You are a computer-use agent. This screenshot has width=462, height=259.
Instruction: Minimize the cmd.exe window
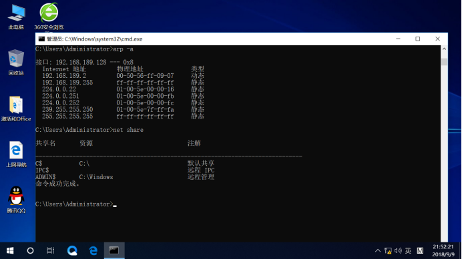tap(398, 39)
